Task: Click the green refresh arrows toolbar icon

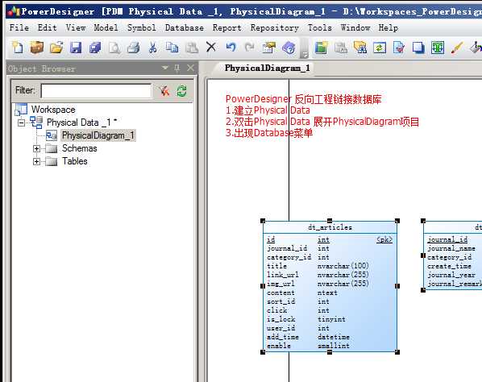Action: (x=380, y=48)
